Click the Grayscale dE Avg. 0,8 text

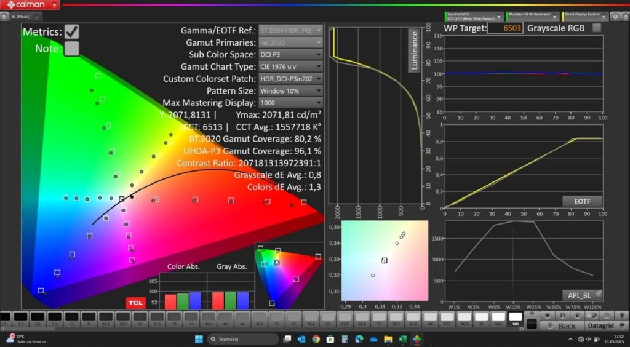[x=277, y=175]
